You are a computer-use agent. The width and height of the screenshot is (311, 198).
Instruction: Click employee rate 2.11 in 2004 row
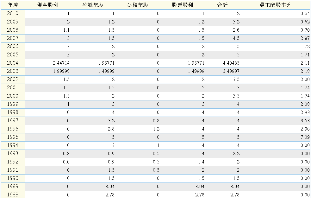[305, 63]
